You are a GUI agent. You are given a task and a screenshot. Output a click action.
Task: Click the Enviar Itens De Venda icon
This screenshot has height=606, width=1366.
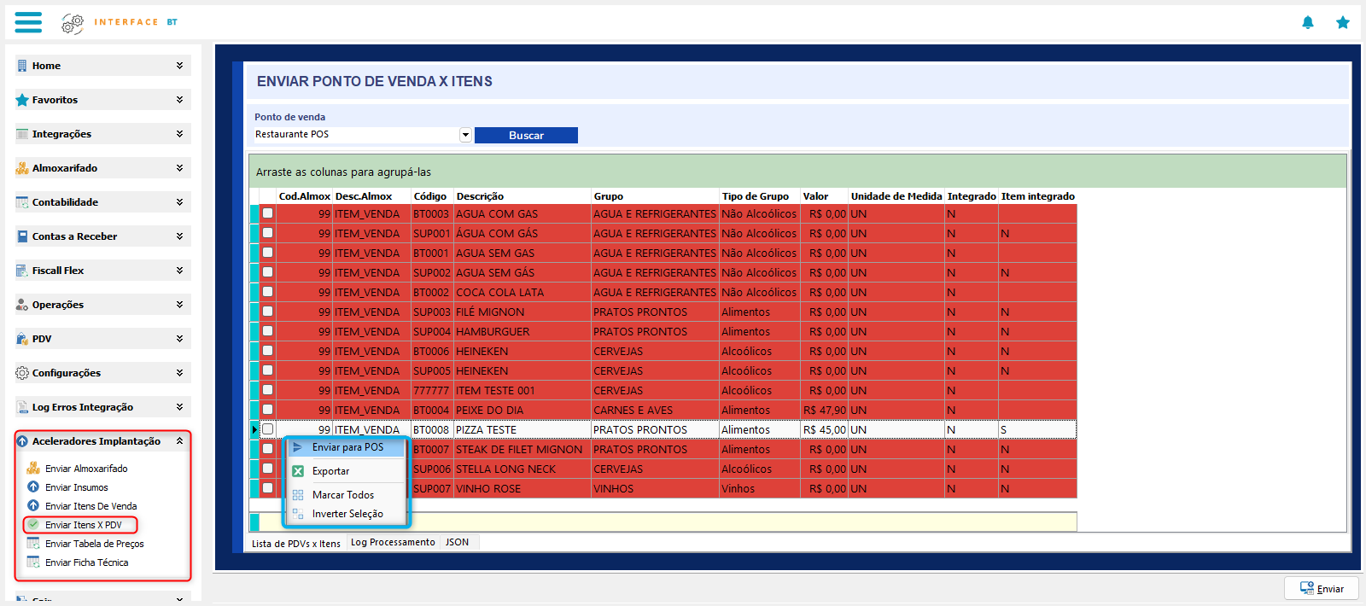(33, 505)
